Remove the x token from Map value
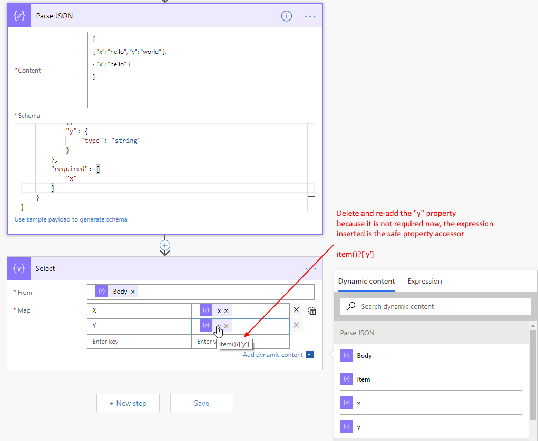 pyautogui.click(x=227, y=310)
